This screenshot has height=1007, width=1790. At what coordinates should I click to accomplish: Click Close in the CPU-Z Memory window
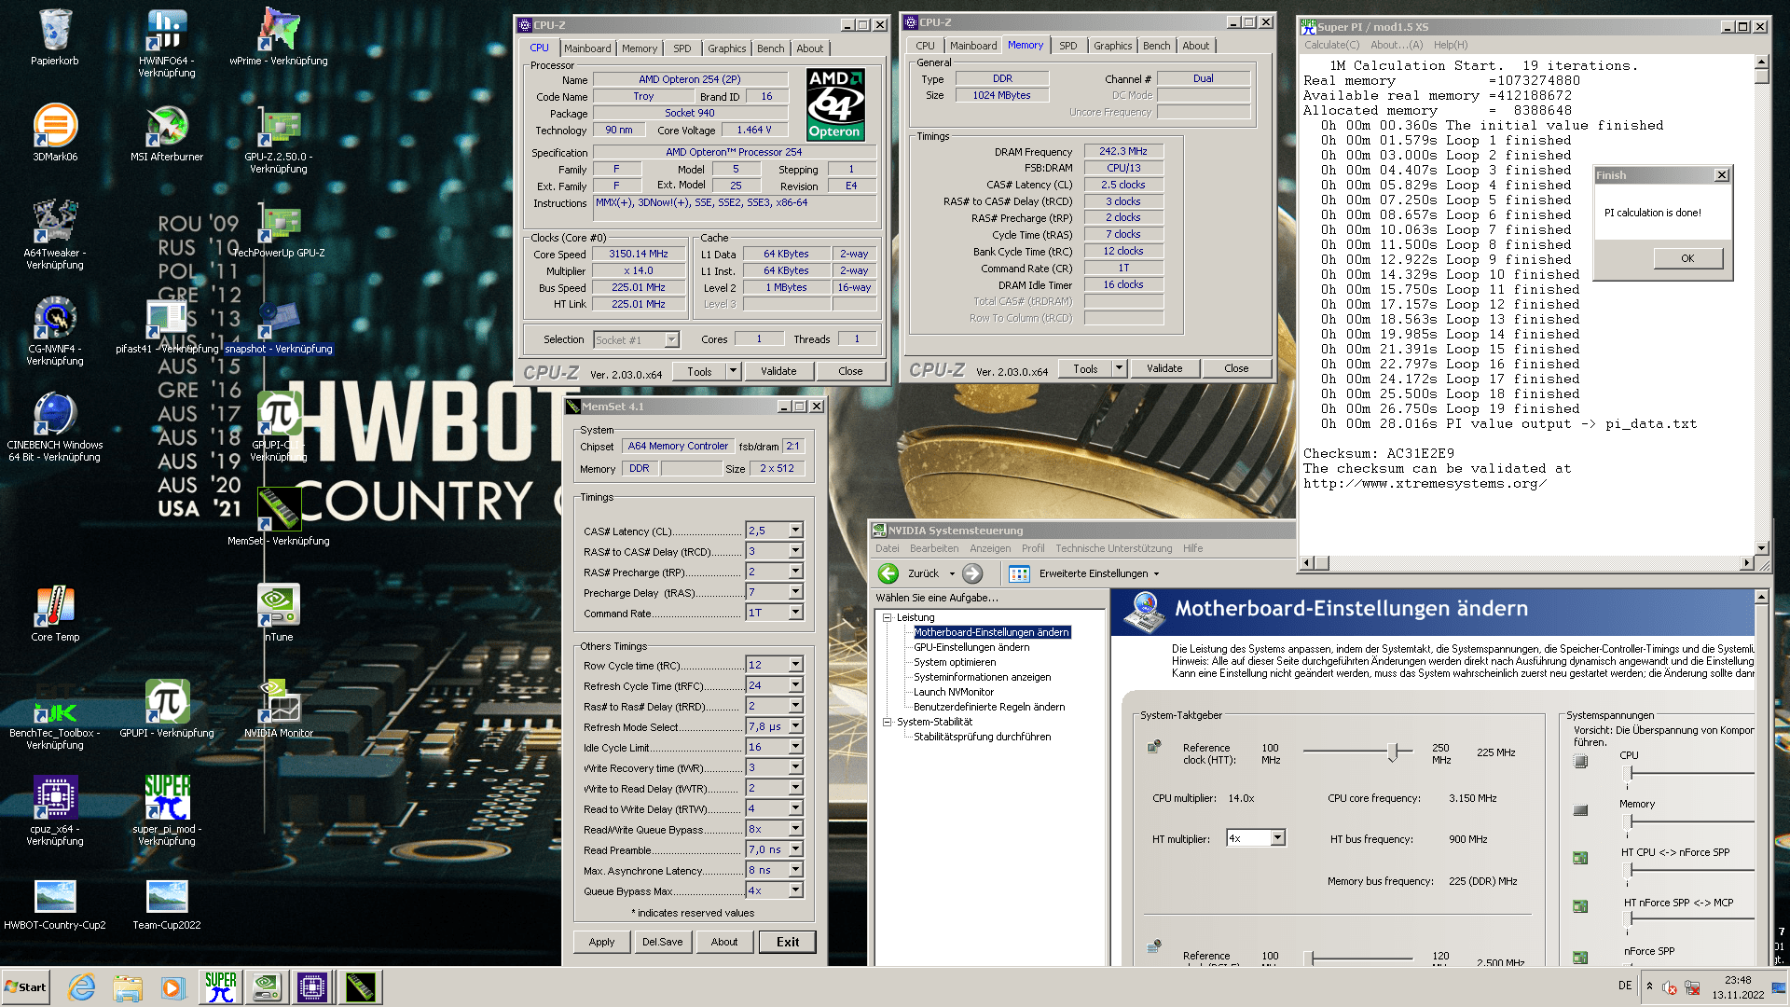point(1236,368)
